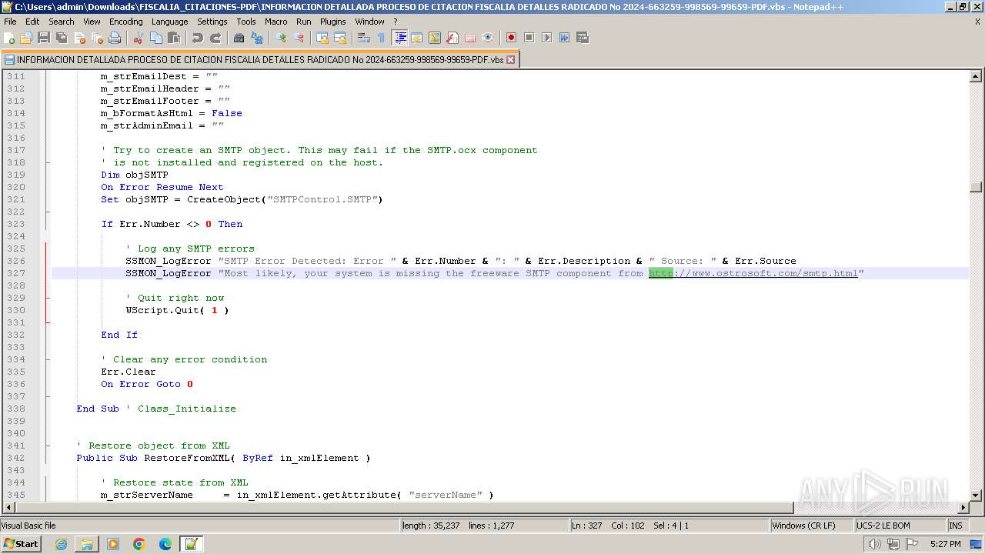This screenshot has width=985, height=554.
Task: Open the Tools menu
Action: point(246,22)
